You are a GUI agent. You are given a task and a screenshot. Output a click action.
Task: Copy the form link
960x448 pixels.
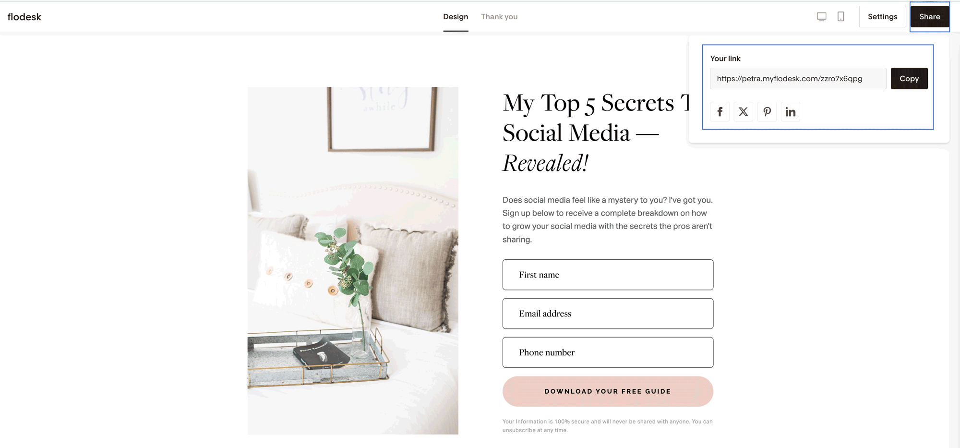[909, 79]
